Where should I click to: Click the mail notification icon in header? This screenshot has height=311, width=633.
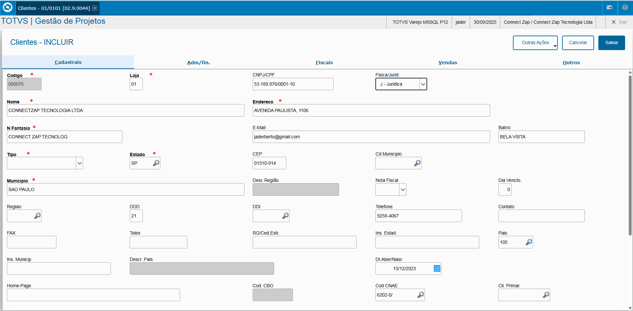609,8
